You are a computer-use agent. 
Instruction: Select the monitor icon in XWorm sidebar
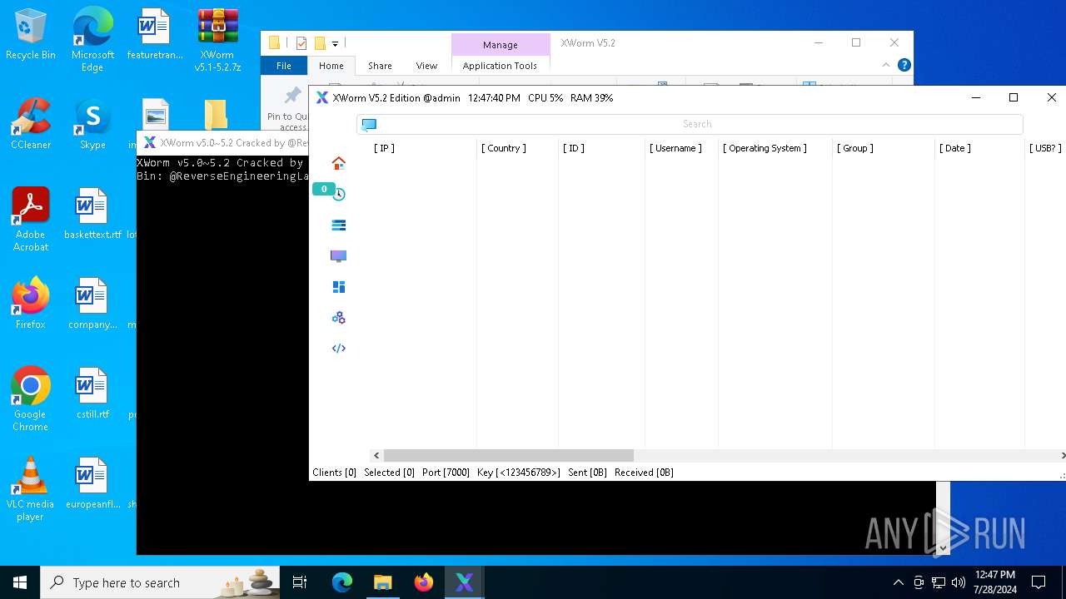338,256
